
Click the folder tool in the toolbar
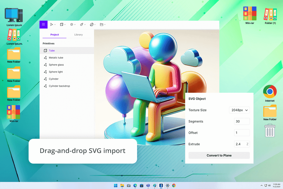[102, 25]
